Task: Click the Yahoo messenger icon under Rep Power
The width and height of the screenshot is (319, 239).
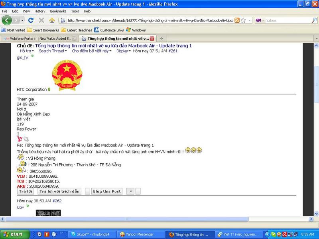Action: click(19, 139)
